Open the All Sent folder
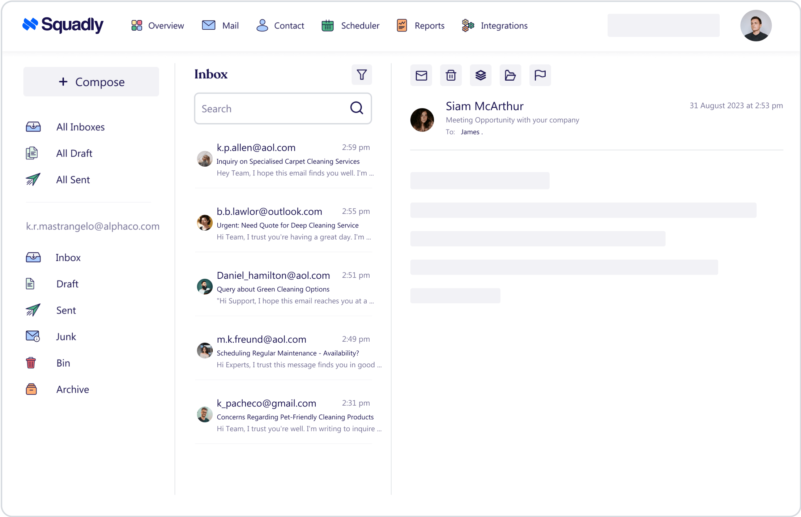The width and height of the screenshot is (801, 517). 58,180
